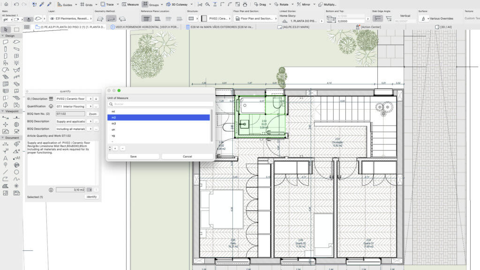Collapse the Viewpoint section in the toolbox
This screenshot has height=270, width=480.
[3, 112]
